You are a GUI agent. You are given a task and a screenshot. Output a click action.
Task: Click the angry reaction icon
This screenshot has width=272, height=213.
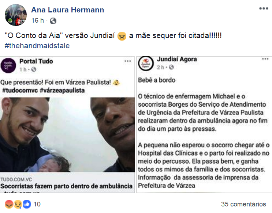9,204
